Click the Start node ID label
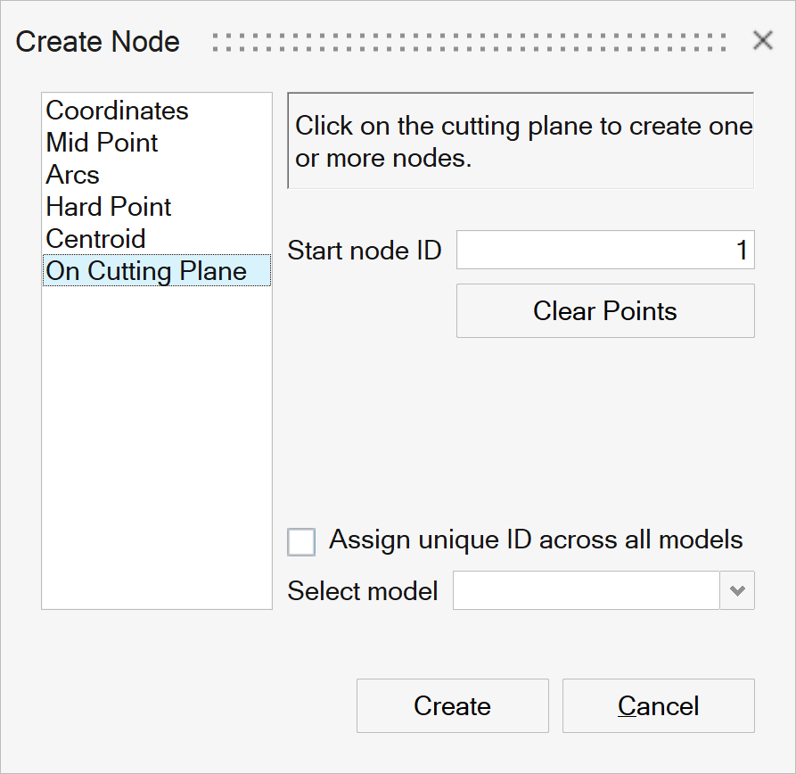The image size is (796, 774). tap(365, 251)
